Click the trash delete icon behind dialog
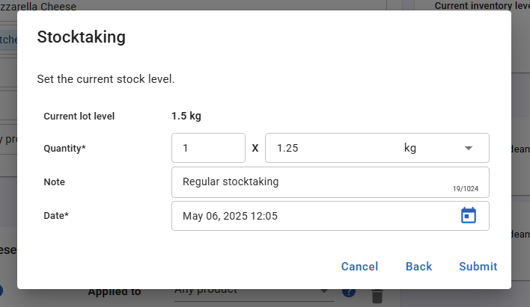 tap(377, 296)
